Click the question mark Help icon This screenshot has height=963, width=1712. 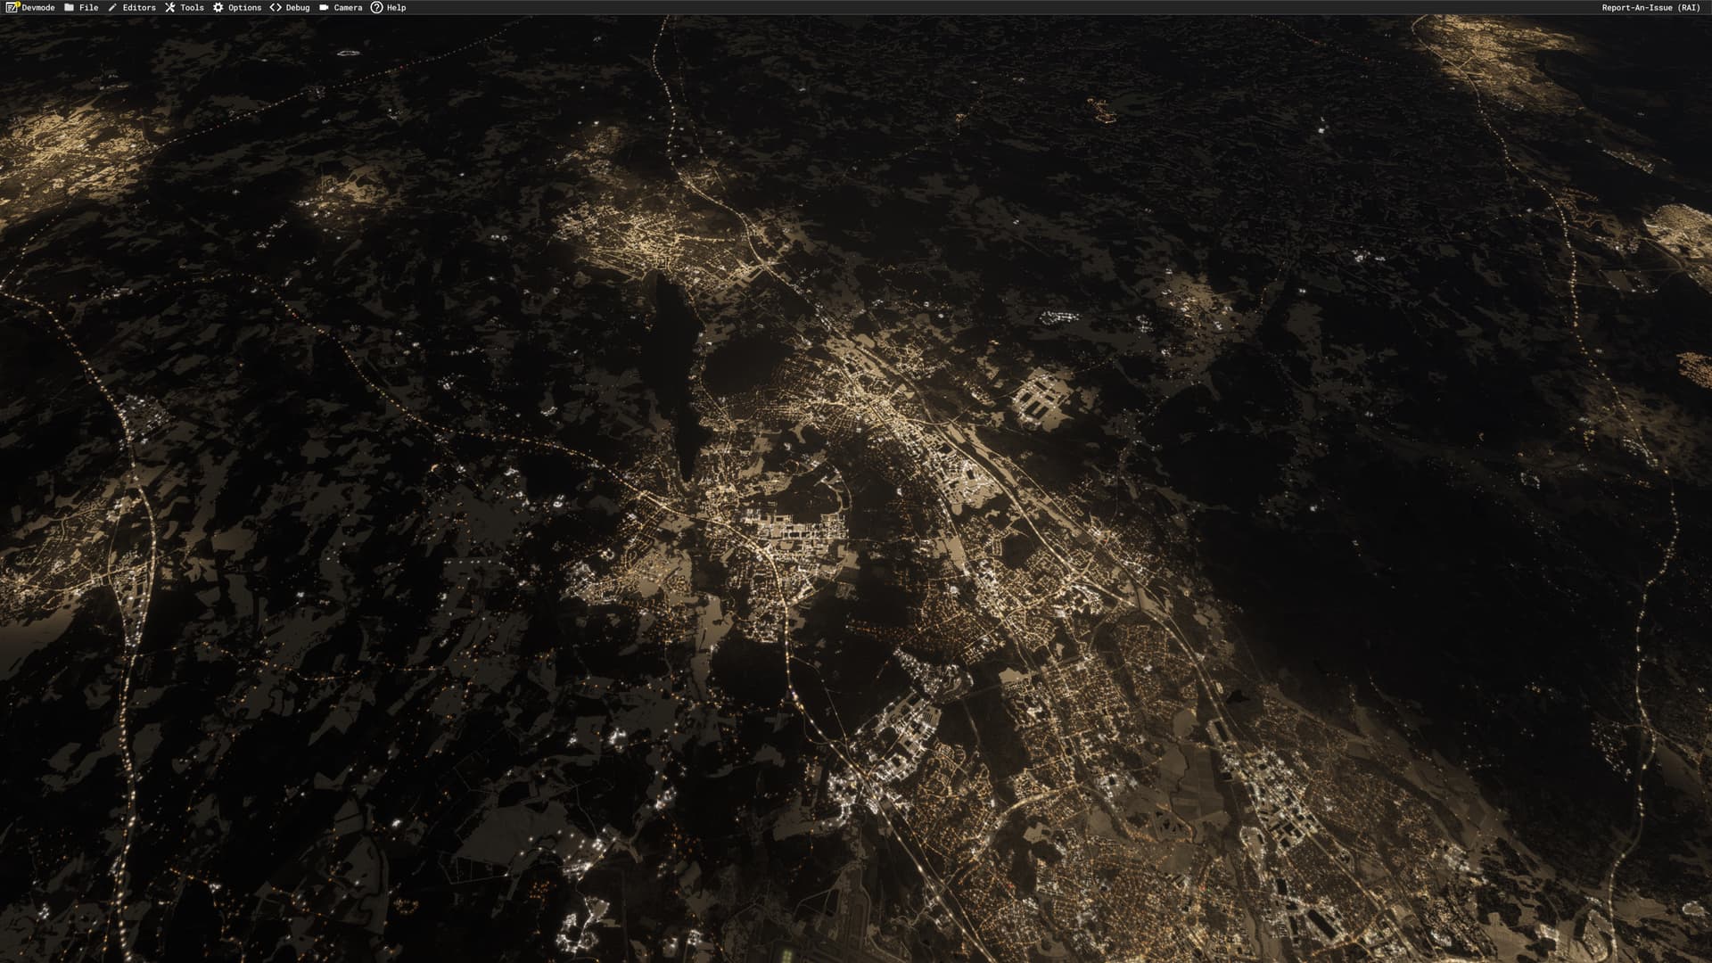tap(376, 7)
